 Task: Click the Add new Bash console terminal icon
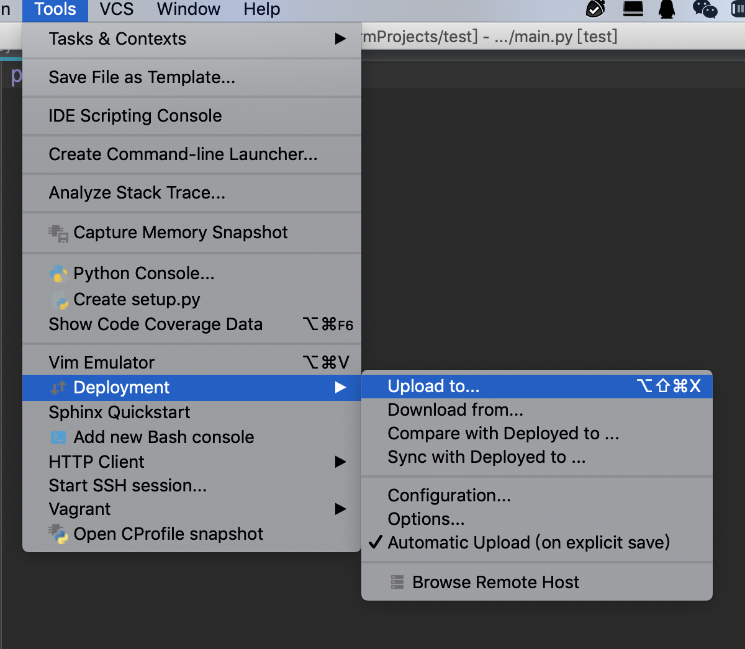point(57,437)
